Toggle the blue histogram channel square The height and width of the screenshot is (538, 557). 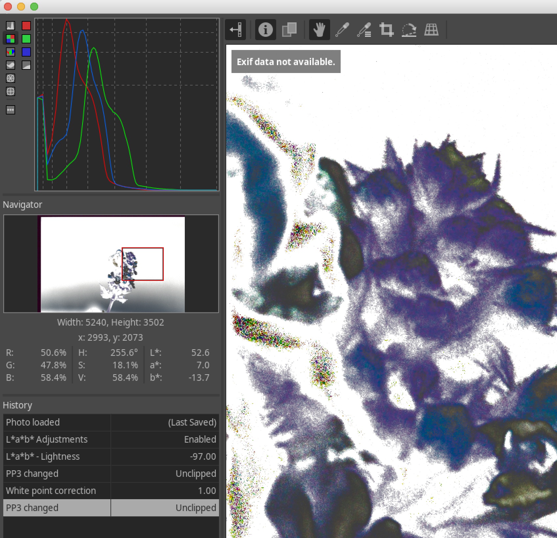(x=26, y=52)
